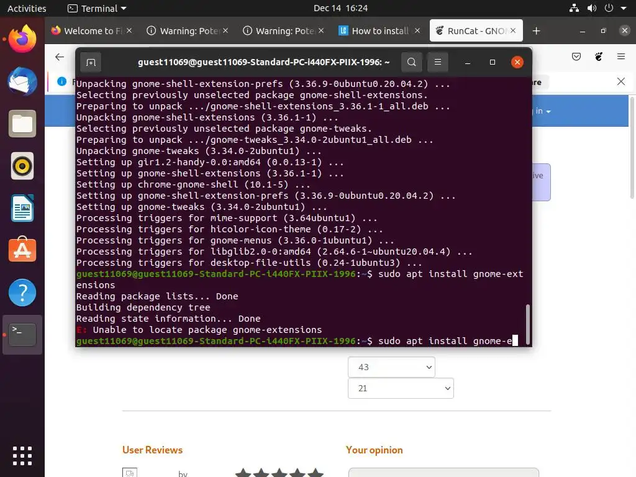The height and width of the screenshot is (477, 636).
Task: Open the 'in' dropdown on the blue header
Action: [x=543, y=111]
